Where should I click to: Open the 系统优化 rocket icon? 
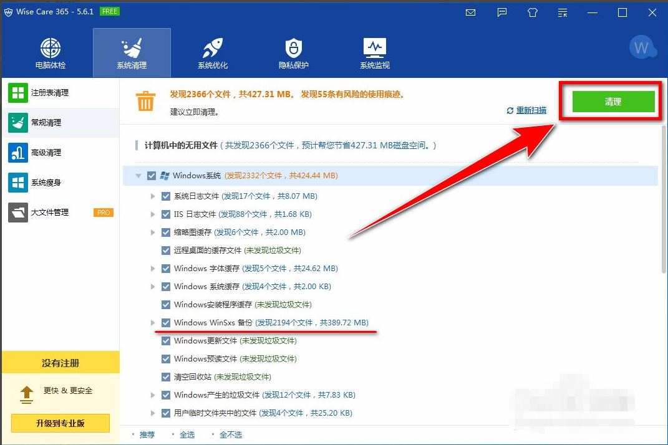213,49
